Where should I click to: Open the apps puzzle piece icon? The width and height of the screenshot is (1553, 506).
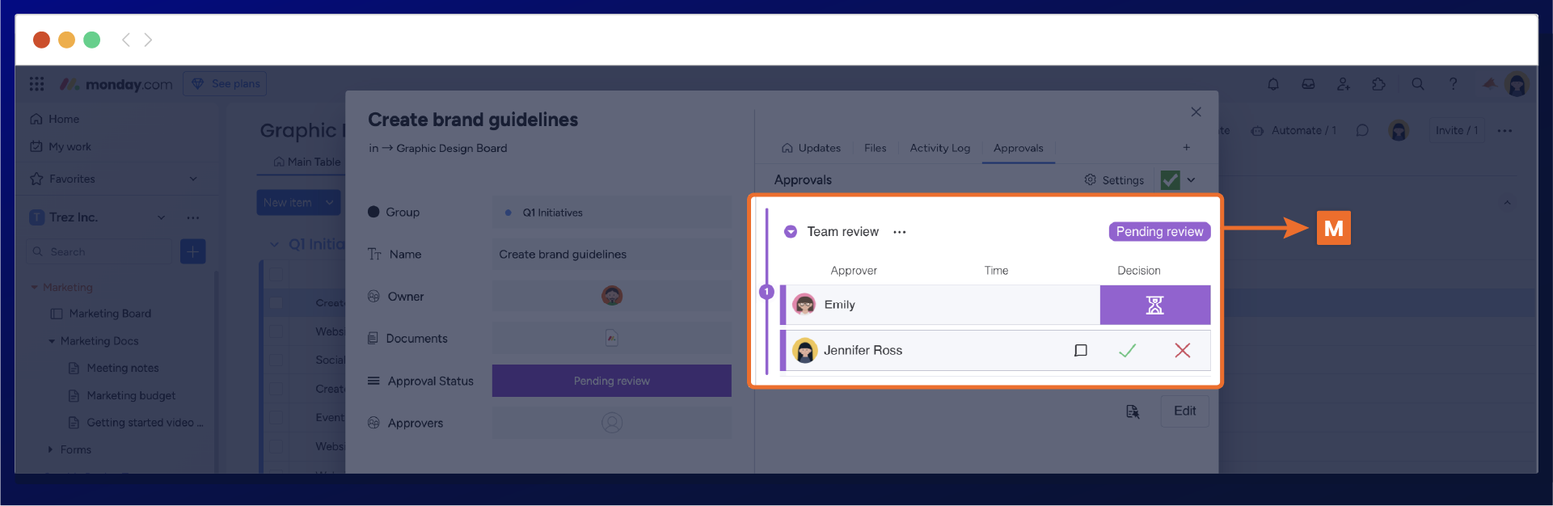click(1378, 84)
